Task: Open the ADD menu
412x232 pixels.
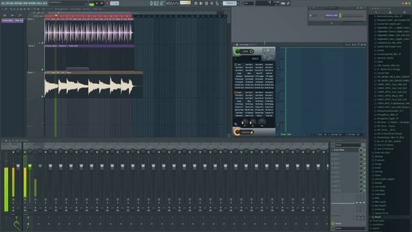Action: (12, 3)
